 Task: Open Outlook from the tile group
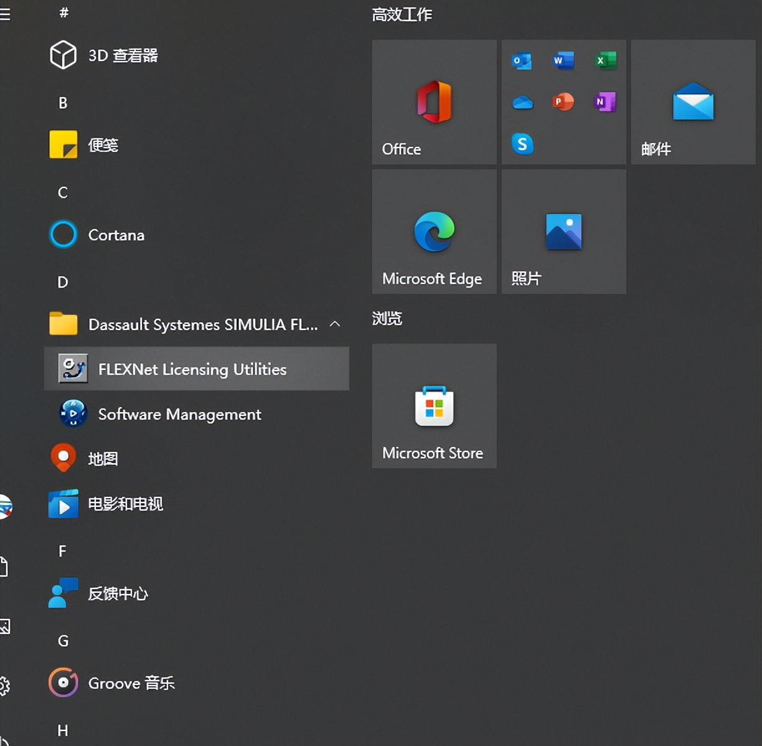tap(521, 60)
